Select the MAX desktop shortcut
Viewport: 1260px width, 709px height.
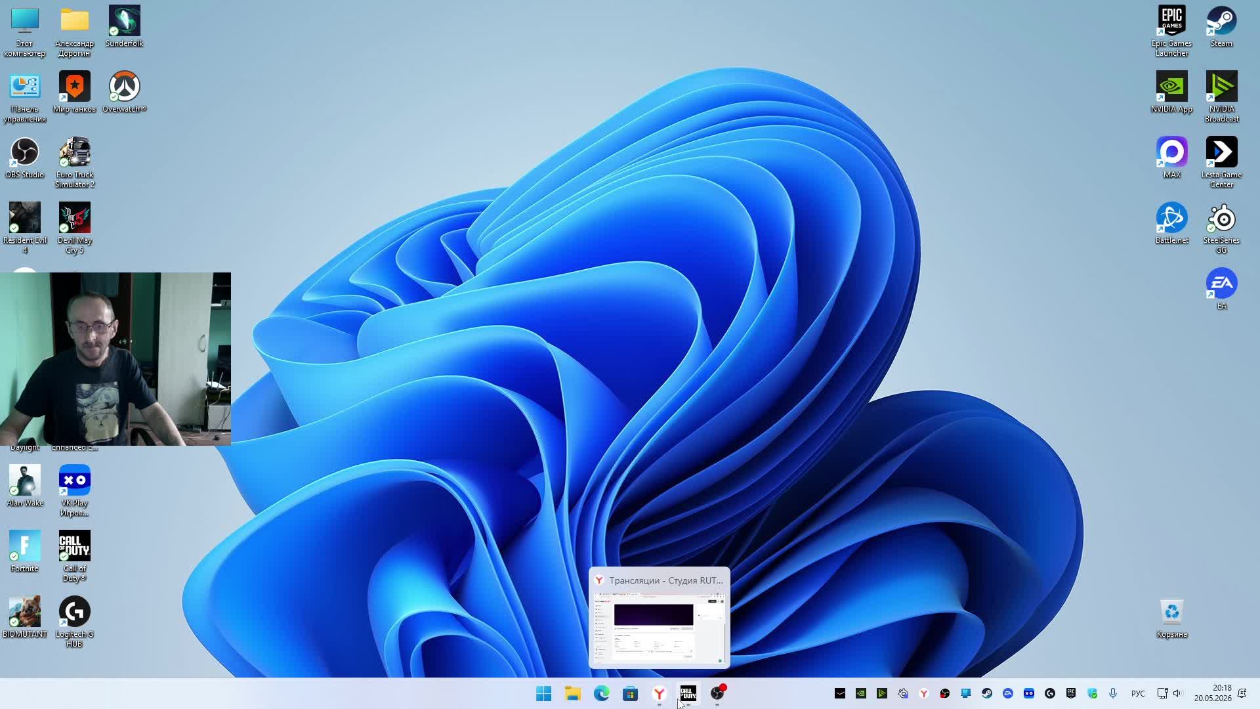click(x=1171, y=158)
